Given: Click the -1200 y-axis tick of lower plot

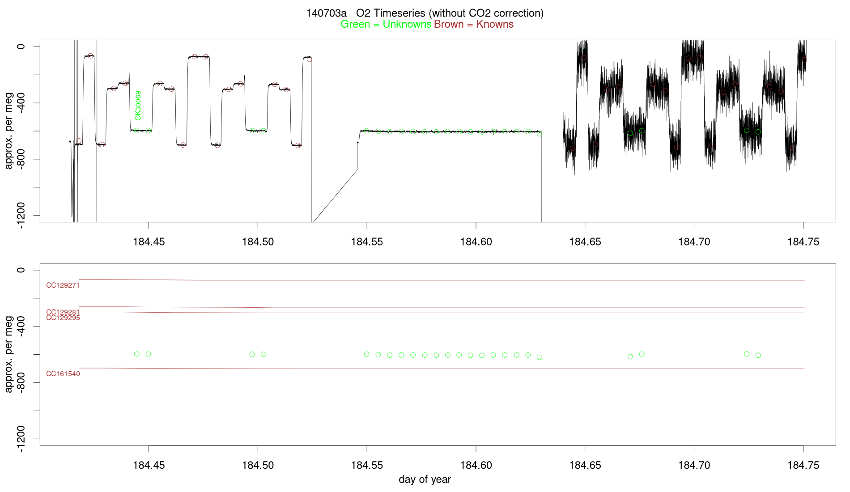Looking at the screenshot, I should (21, 439).
